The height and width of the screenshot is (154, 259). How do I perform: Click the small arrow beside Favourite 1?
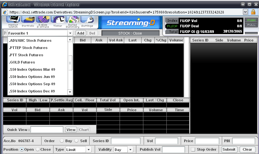(x=5, y=33)
